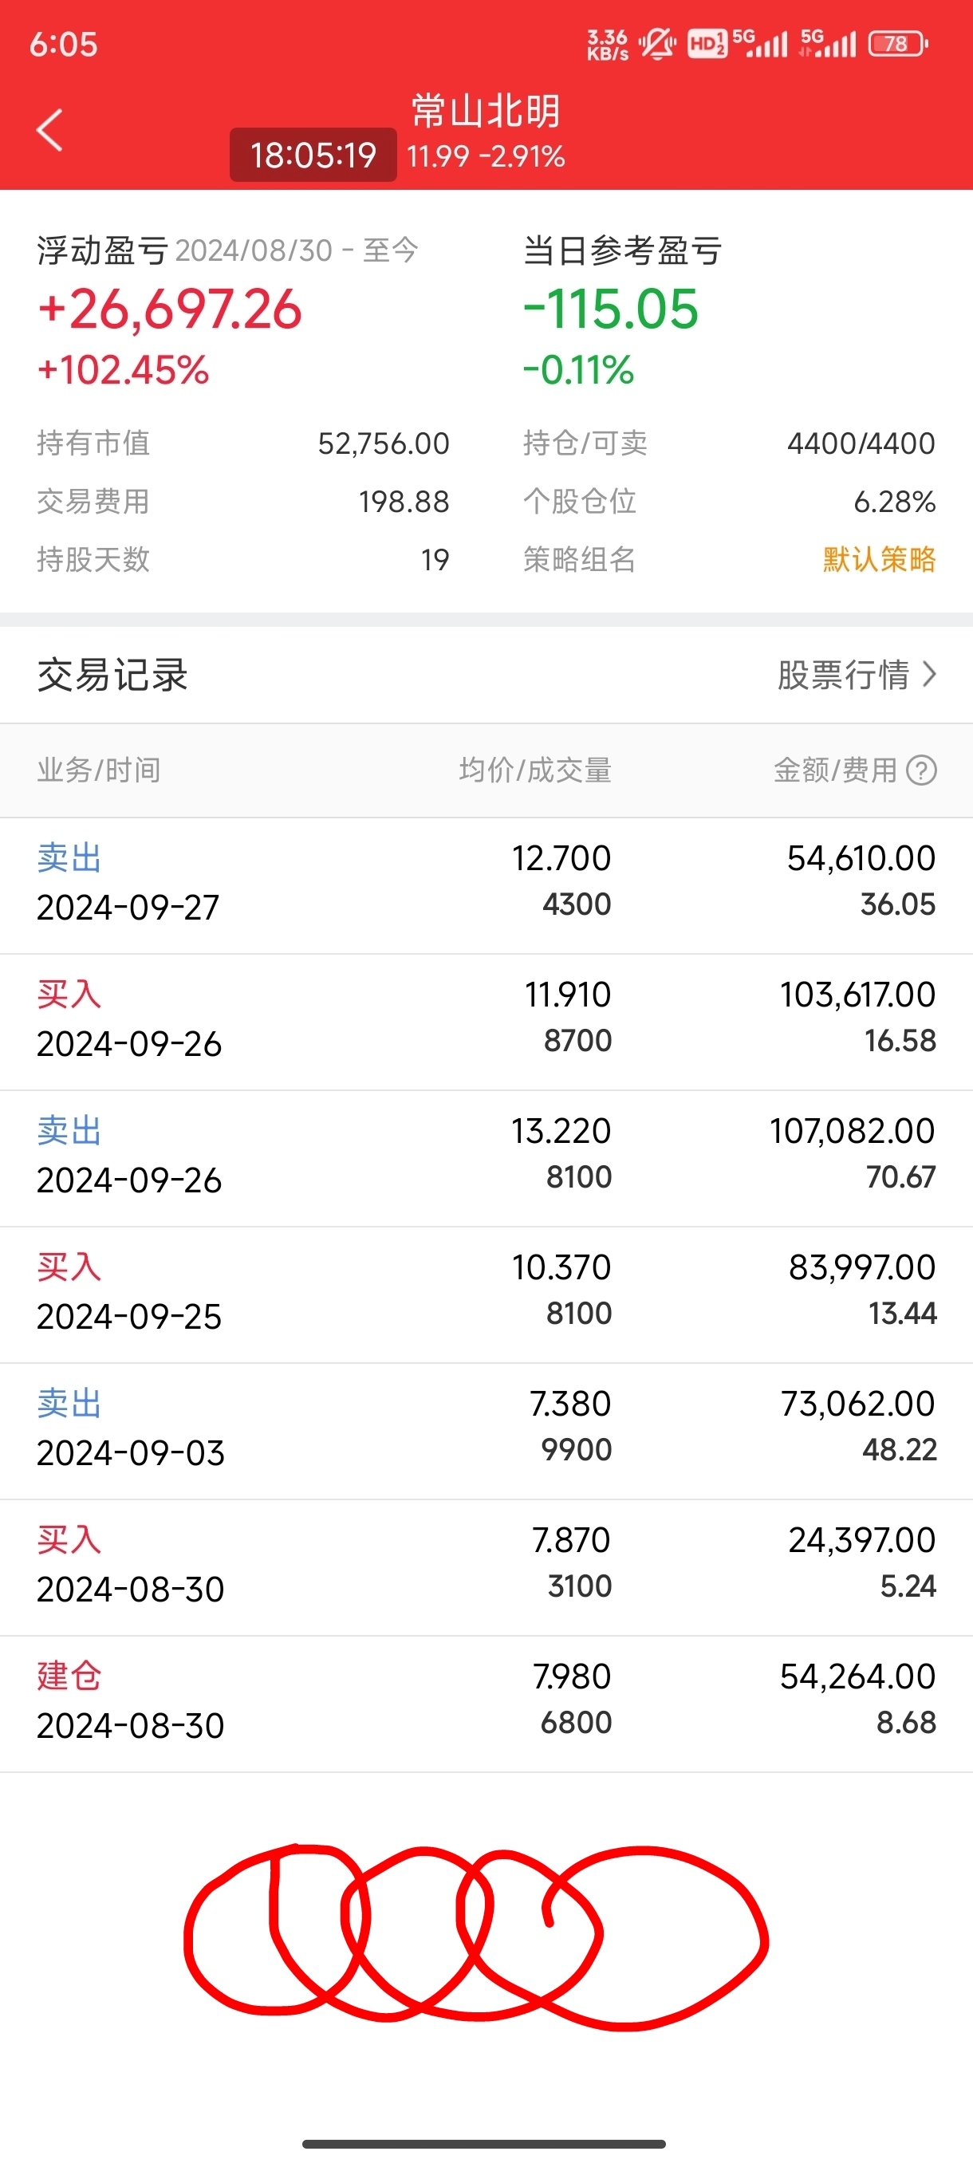This screenshot has width=973, height=2163.
Task: Tap the home indicator bar at the bottom
Action: coord(484,2144)
